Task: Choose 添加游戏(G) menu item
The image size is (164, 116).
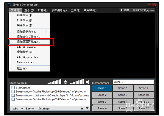Action: (30, 52)
